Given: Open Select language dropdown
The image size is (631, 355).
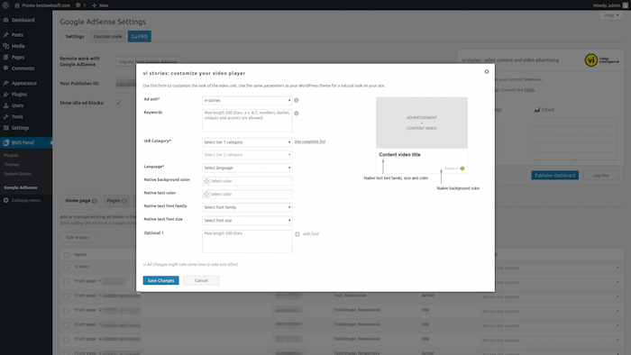Looking at the screenshot, I should [247, 168].
